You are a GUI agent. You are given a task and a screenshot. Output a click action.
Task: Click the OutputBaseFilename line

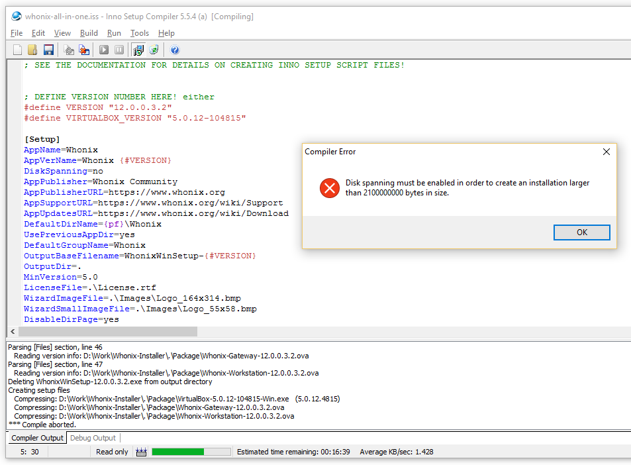coord(140,256)
